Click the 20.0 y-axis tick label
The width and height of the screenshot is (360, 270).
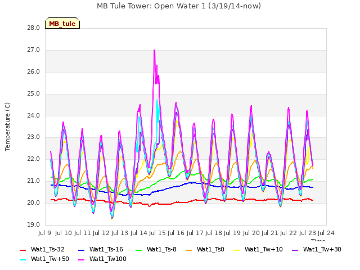pyautogui.click(x=34, y=202)
